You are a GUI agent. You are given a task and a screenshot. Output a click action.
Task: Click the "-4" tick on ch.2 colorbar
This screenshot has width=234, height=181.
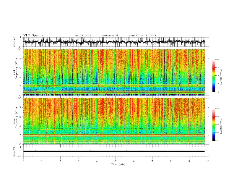pyautogui.click(x=218, y=117)
